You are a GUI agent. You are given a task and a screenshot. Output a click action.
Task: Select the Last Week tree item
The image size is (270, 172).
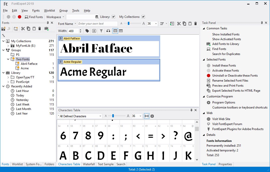tap(23, 104)
